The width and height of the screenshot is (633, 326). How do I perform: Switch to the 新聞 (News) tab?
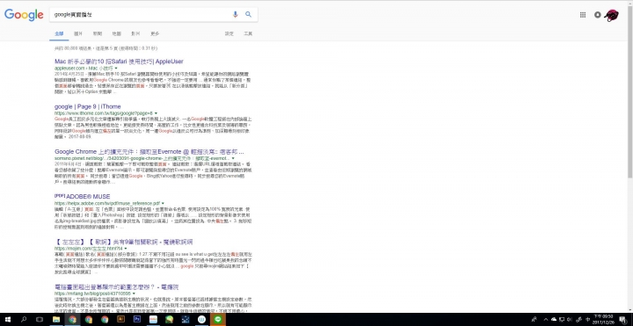98,34
